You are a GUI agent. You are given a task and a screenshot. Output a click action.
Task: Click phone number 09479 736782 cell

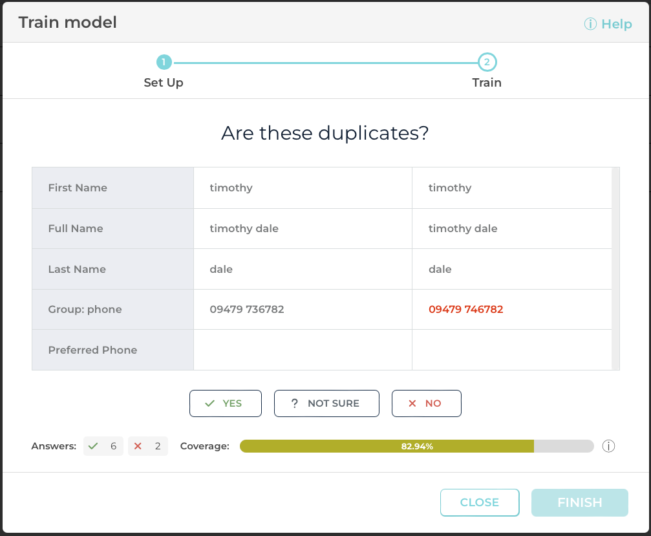click(x=247, y=310)
